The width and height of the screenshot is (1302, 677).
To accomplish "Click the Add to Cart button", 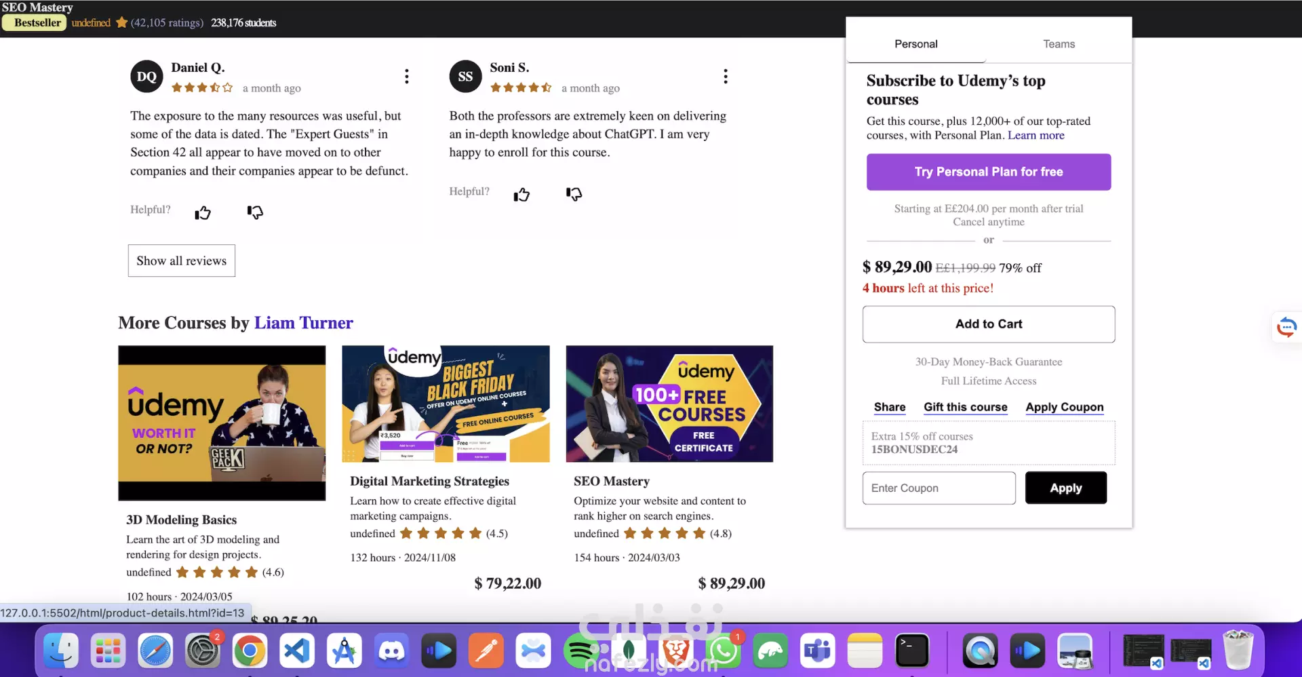I will (x=989, y=324).
